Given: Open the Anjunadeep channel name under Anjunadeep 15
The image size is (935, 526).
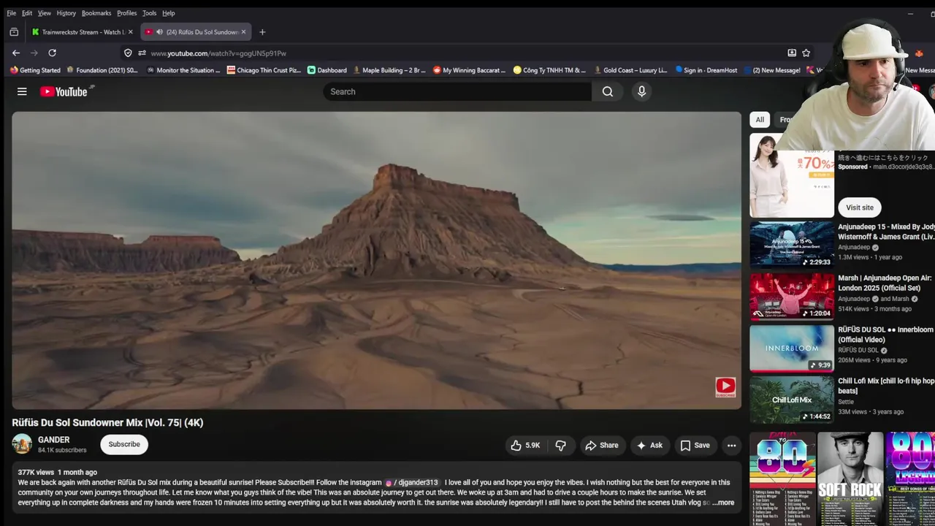Looking at the screenshot, I should click(854, 248).
